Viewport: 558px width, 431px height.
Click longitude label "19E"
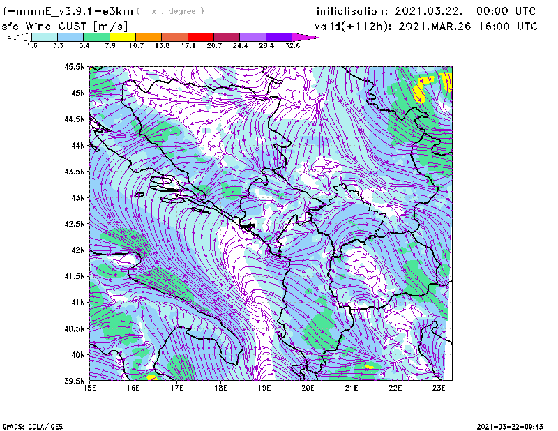pos(264,388)
